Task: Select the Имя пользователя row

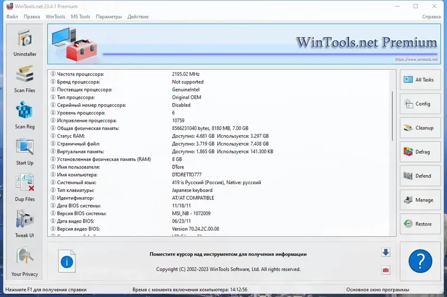Action: tap(219, 167)
